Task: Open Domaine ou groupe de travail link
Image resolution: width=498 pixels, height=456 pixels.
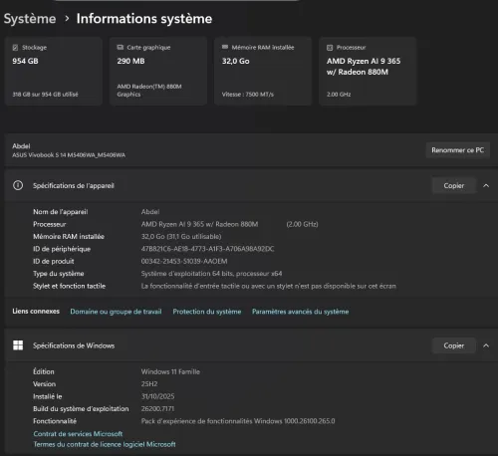Action: point(116,312)
